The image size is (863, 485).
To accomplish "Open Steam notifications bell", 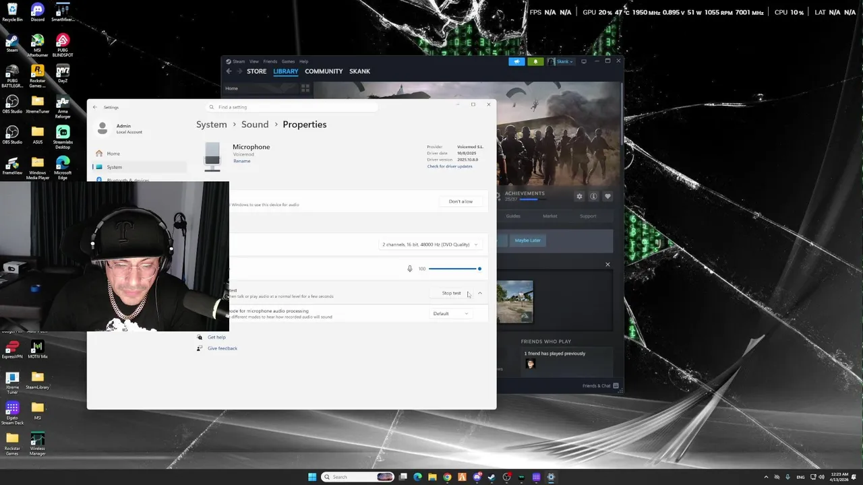I will tap(535, 61).
